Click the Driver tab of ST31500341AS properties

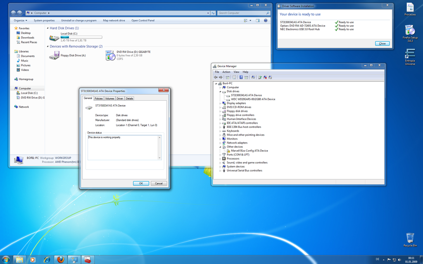(x=120, y=98)
